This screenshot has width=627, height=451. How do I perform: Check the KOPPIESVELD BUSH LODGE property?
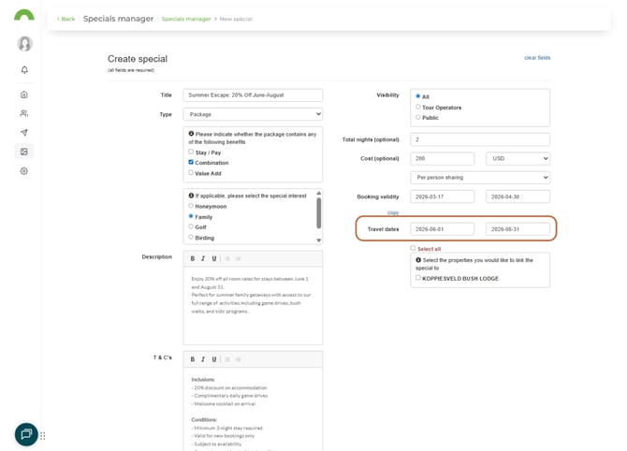(418, 278)
